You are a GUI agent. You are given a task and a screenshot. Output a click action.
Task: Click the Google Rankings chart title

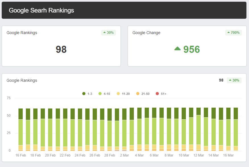pos(22,80)
